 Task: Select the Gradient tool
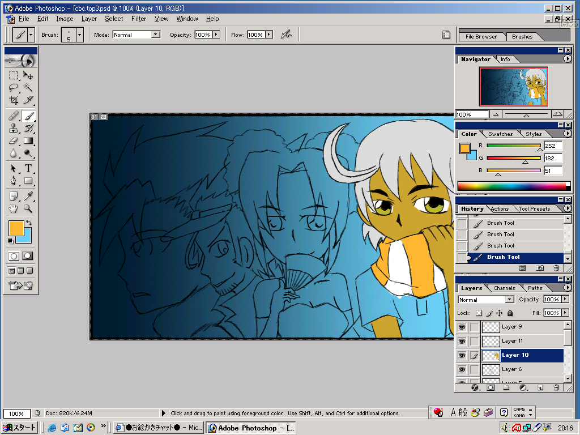pos(28,141)
